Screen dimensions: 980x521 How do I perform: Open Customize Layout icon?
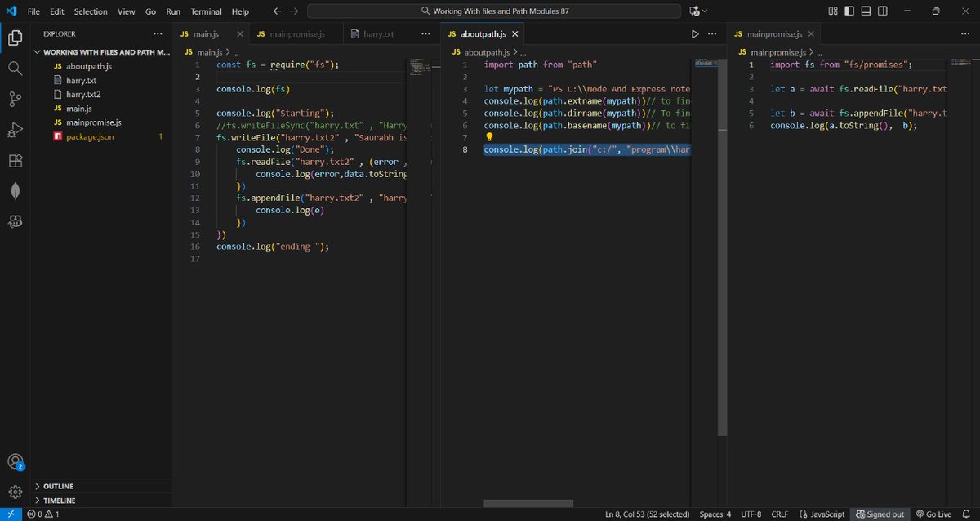[x=833, y=11]
